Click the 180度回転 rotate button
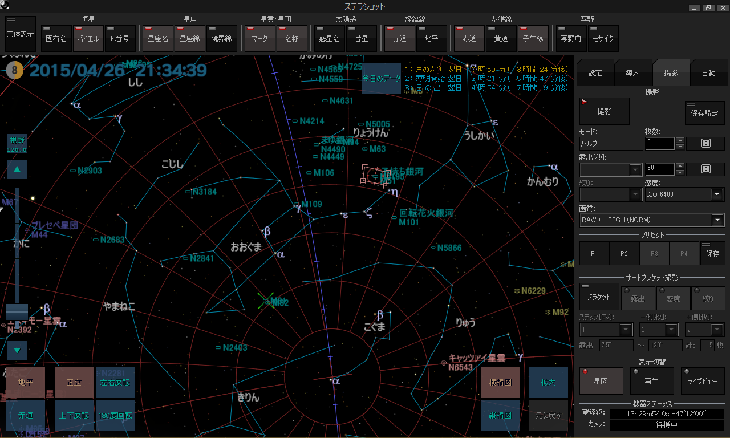The image size is (730, 438). 115,415
